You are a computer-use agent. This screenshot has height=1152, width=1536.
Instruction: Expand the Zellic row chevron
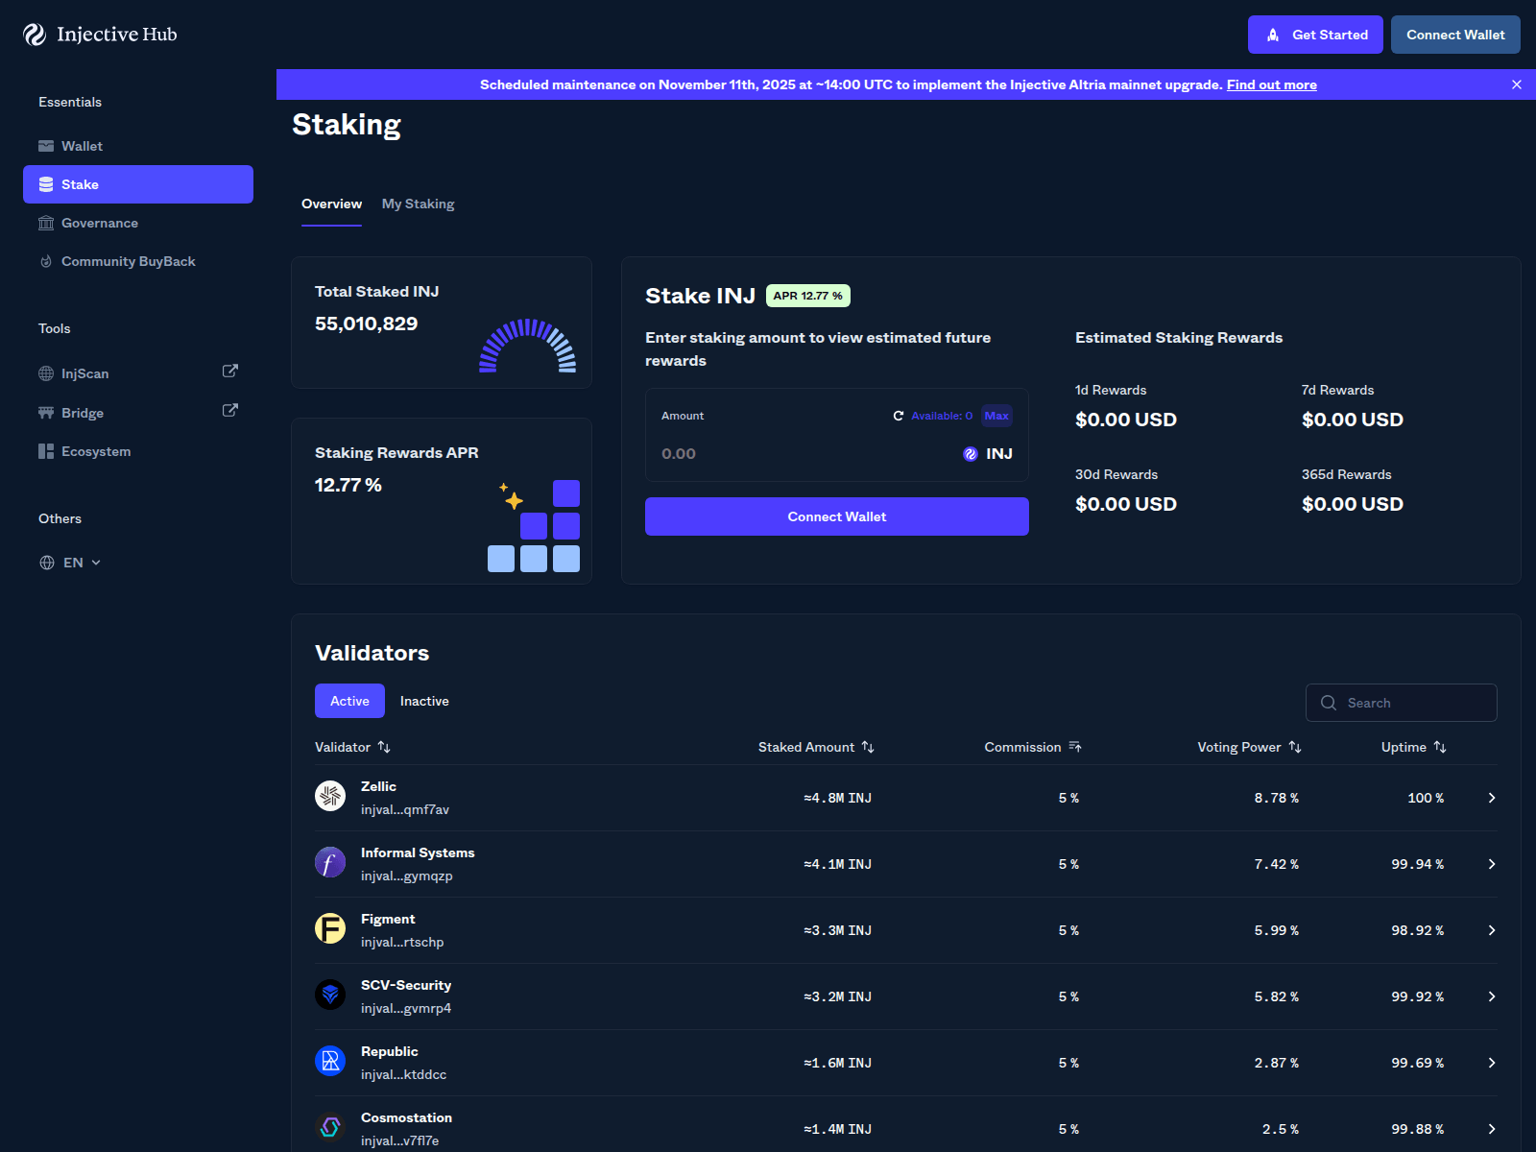pyautogui.click(x=1492, y=798)
